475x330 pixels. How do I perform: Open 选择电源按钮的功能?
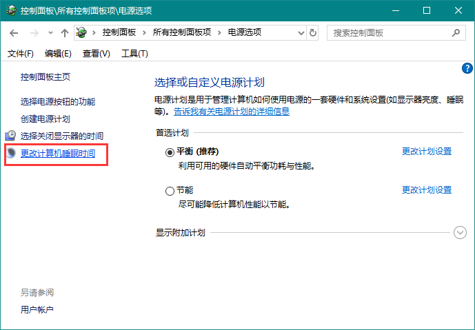click(x=58, y=102)
